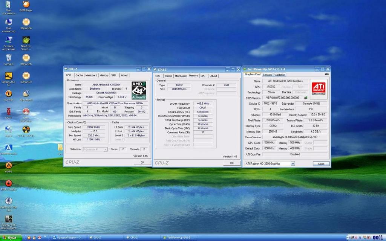Click the AMD Athlon X2 logo in CPU-Z
Image resolution: width=386 pixels, height=241 pixels.
(x=139, y=90)
